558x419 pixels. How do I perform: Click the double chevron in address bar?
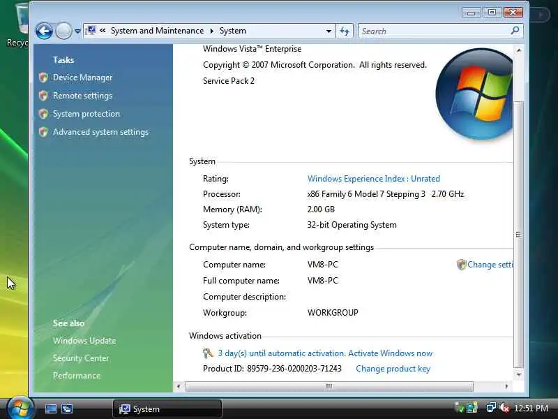pos(103,31)
